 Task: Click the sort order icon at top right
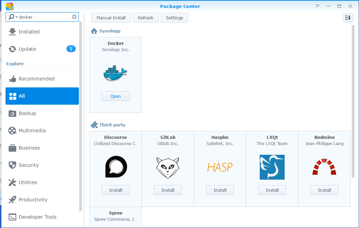(x=348, y=18)
